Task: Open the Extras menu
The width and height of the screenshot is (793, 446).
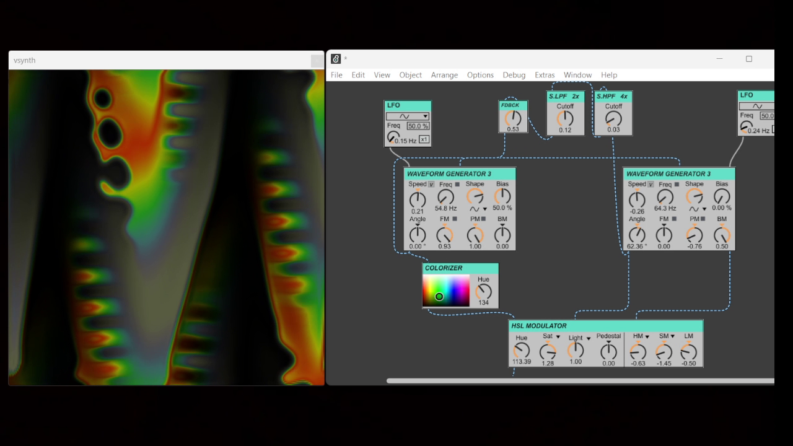Action: 545,75
